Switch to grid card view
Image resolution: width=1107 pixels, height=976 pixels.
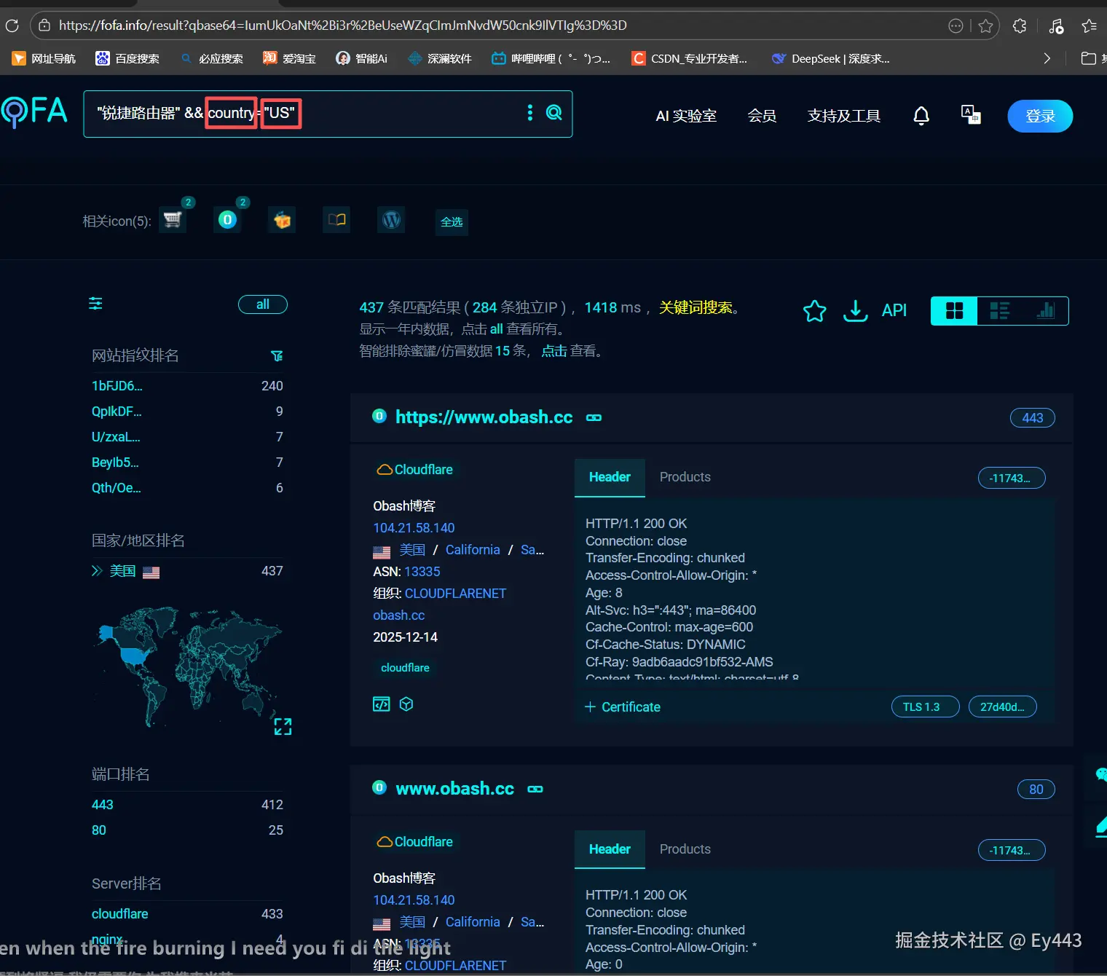[954, 311]
